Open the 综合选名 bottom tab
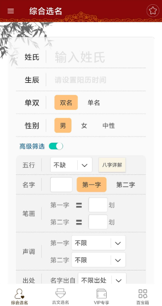The height and width of the screenshot is (306, 162). coord(19,296)
